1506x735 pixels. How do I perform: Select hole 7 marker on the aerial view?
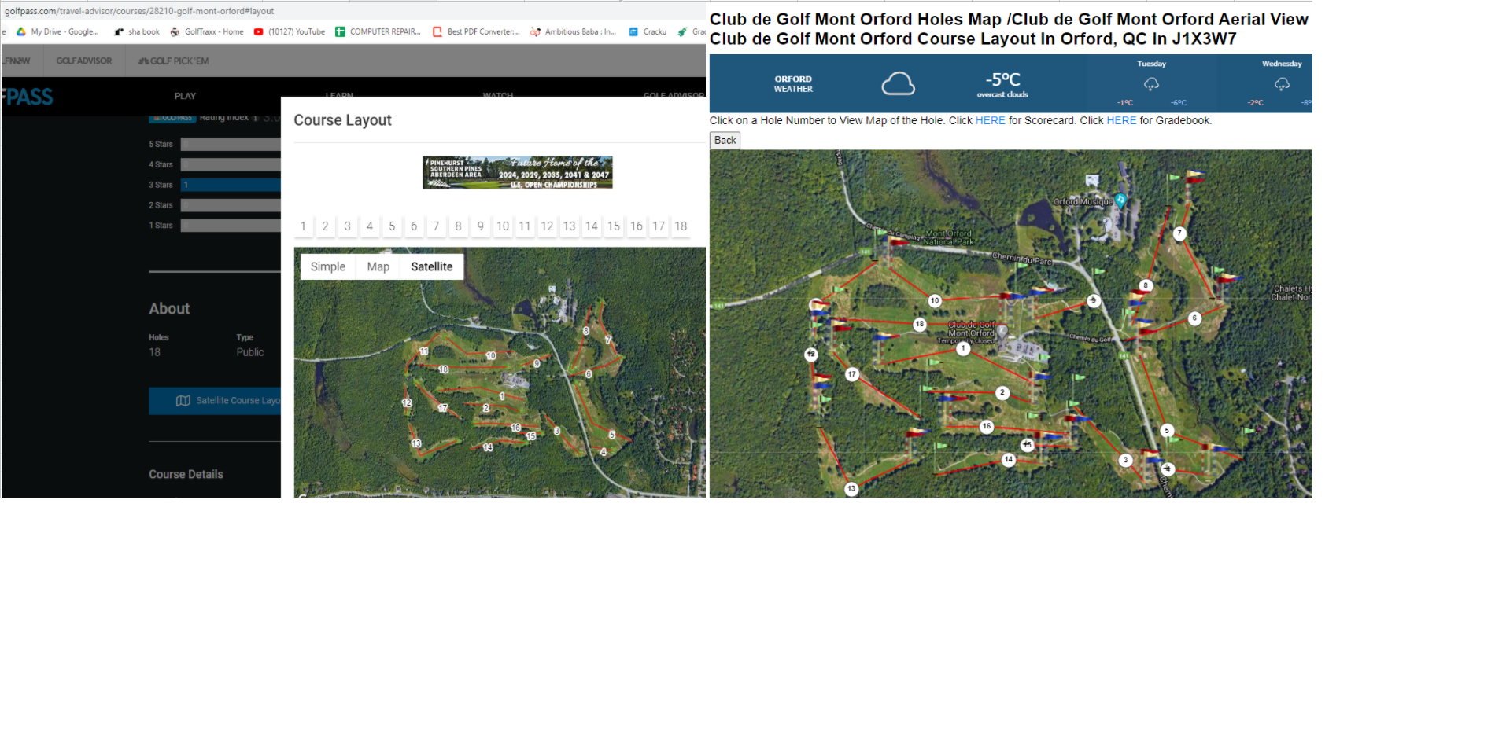coord(1179,233)
